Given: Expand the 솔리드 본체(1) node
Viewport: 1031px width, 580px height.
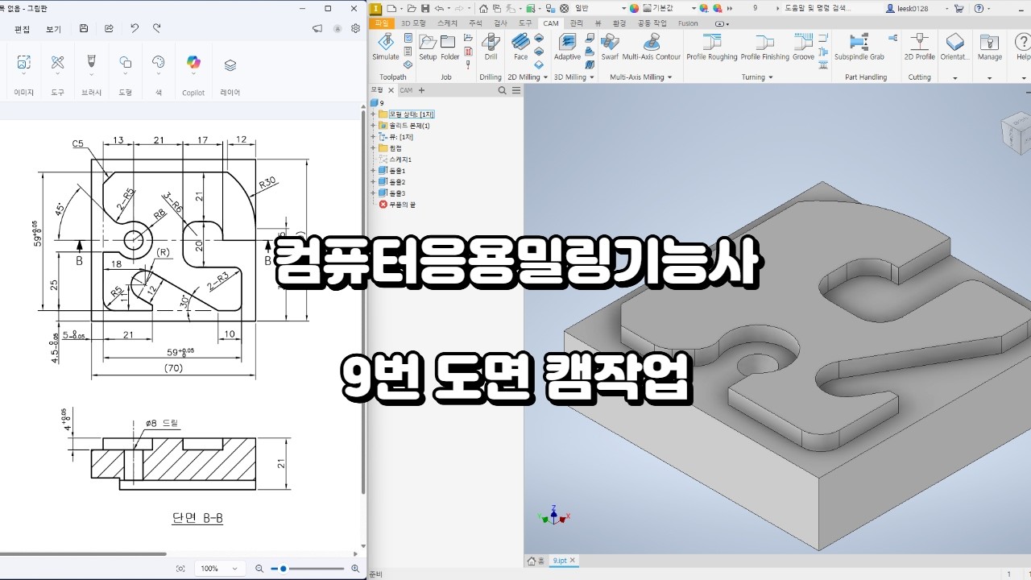Looking at the screenshot, I should click(374, 126).
